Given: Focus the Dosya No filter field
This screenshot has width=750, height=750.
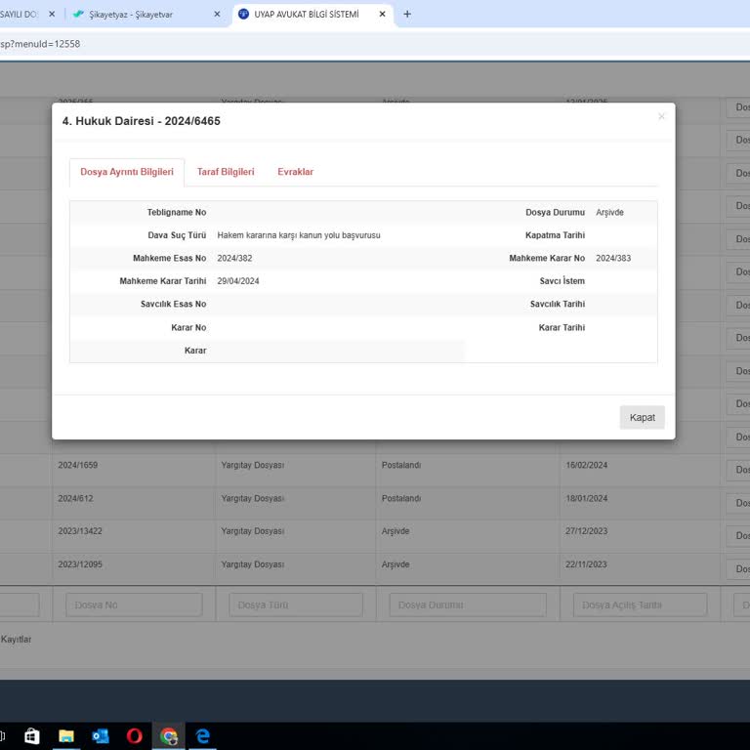Looking at the screenshot, I should 134,605.
